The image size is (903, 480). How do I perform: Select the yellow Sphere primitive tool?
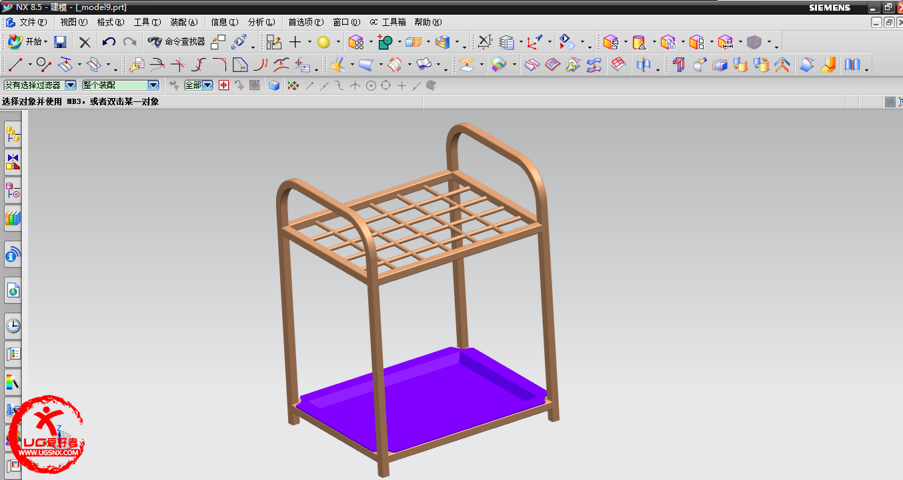[323, 42]
